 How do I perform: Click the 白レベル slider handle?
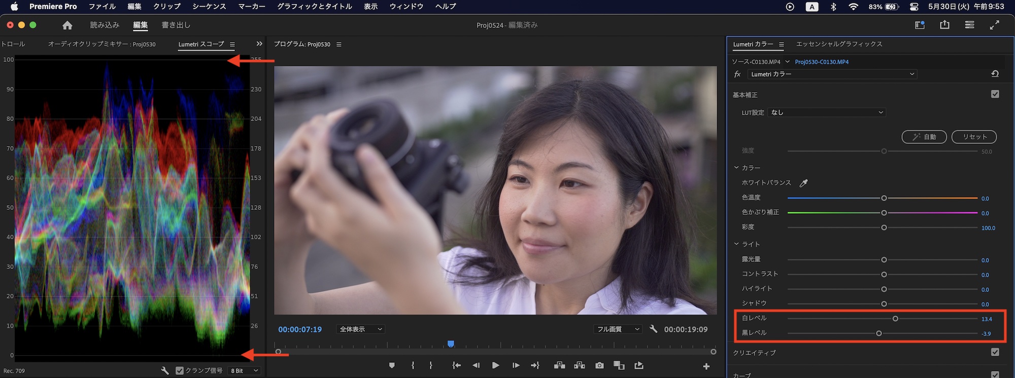(x=895, y=319)
